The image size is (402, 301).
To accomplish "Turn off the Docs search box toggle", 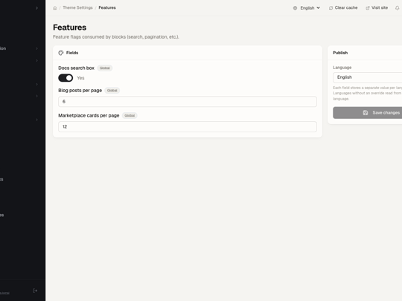I will coord(66,78).
